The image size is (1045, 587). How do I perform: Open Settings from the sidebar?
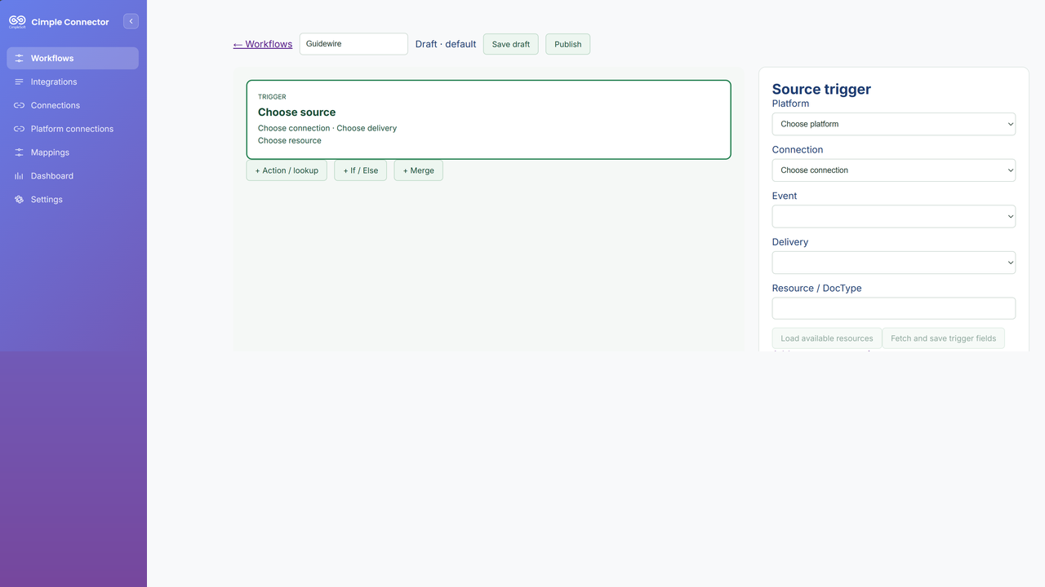73,200
